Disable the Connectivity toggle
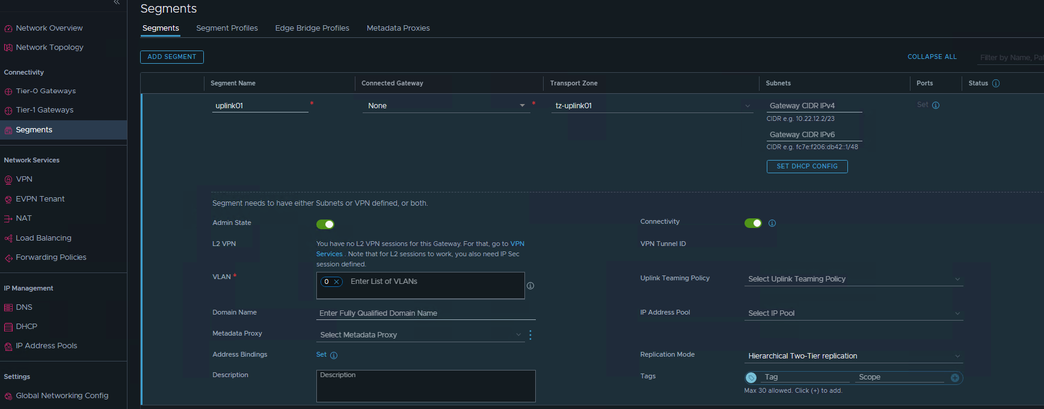The height and width of the screenshot is (409, 1044). 753,223
